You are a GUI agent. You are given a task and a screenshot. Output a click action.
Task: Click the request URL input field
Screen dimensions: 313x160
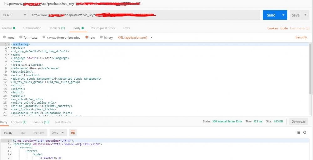point(145,15)
